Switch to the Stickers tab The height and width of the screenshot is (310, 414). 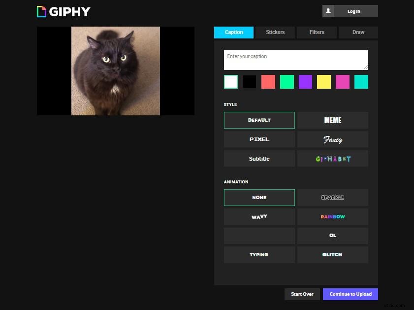(275, 32)
